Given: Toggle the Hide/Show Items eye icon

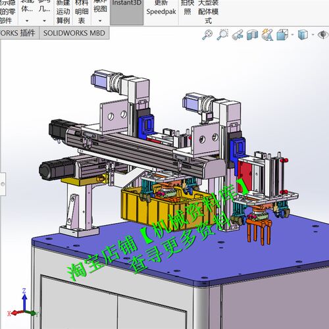Looking at the screenshot, I should click(323, 35).
